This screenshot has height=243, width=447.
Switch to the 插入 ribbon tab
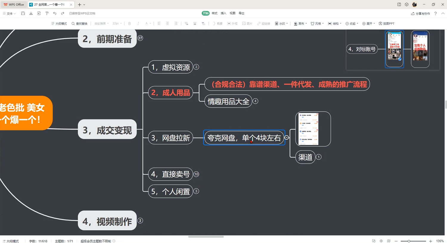point(223,13)
